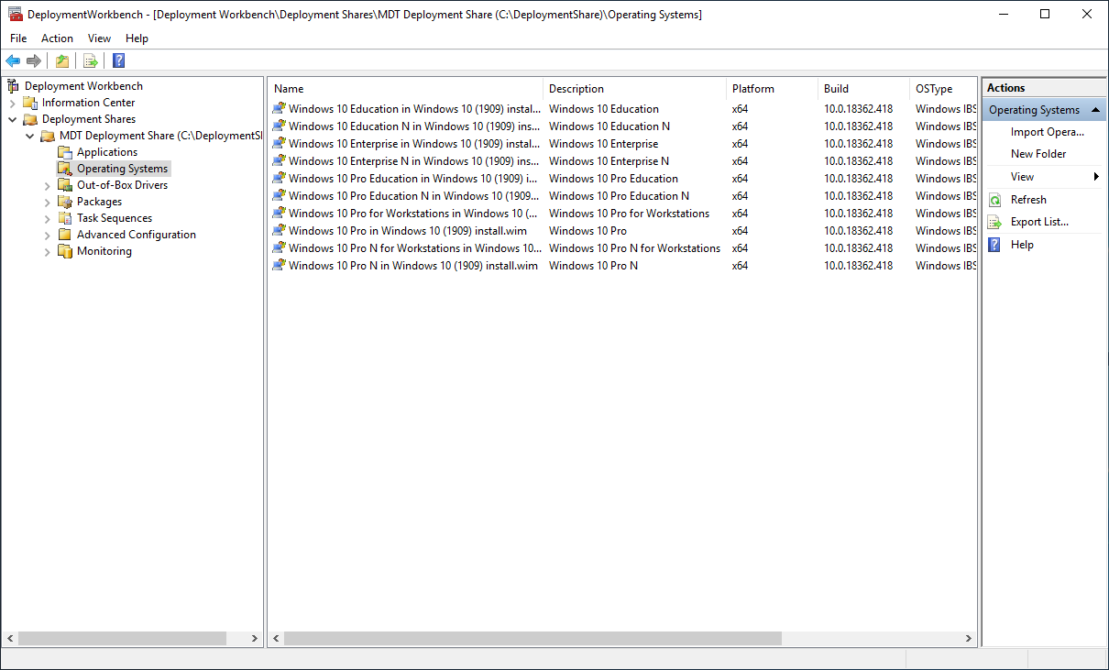Click Import Operating System action
Screen dimensions: 1109x670
(x=1048, y=132)
